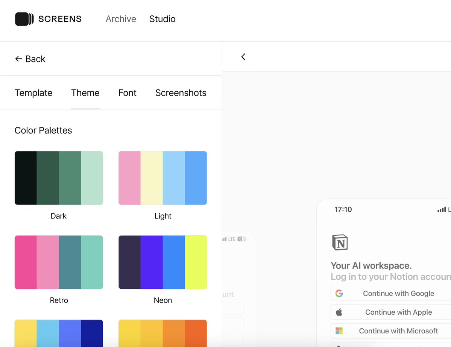Select the yellow-to-navy blue palette
451x347 pixels.
click(x=59, y=333)
